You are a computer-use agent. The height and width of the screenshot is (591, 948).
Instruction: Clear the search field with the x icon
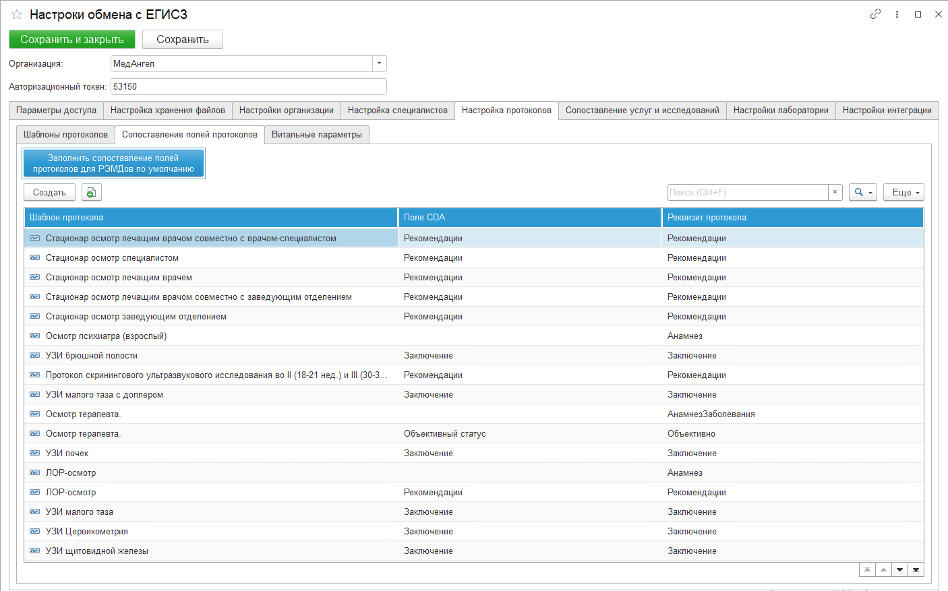point(835,192)
